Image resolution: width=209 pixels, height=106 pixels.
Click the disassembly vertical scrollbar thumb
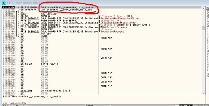click(203, 28)
